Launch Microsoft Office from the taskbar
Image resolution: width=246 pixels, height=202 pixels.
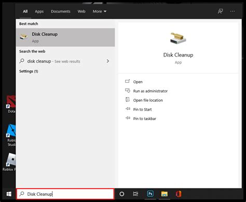click(x=179, y=194)
